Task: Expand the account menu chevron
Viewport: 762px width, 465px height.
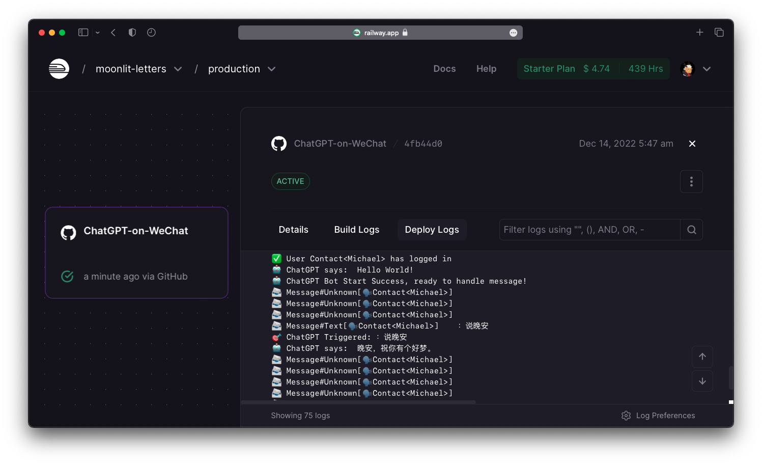Action: (x=707, y=69)
